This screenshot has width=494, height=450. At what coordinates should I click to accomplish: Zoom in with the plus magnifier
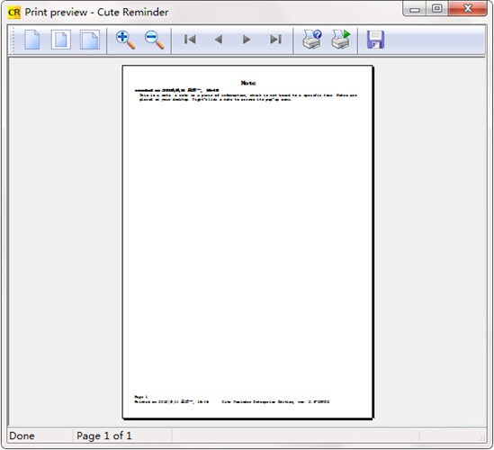click(x=125, y=40)
